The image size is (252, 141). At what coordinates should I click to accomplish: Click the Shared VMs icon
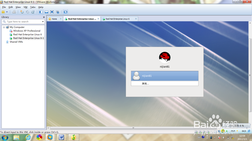(x=7, y=42)
